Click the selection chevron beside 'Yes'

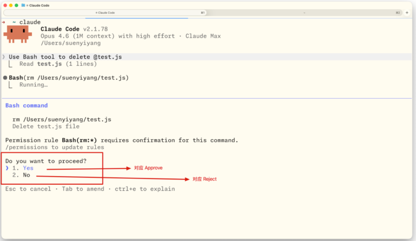(x=7, y=168)
